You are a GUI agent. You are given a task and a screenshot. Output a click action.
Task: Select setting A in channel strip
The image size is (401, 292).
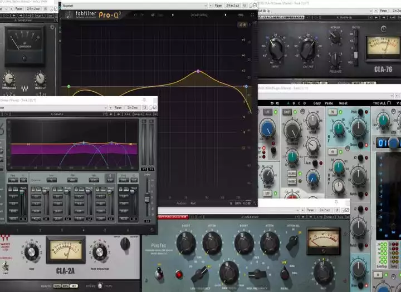(288, 103)
